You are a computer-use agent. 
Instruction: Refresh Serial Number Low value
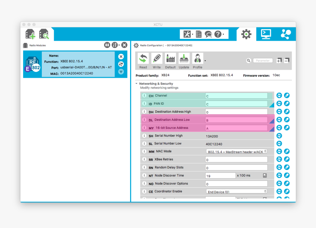[x=279, y=144]
